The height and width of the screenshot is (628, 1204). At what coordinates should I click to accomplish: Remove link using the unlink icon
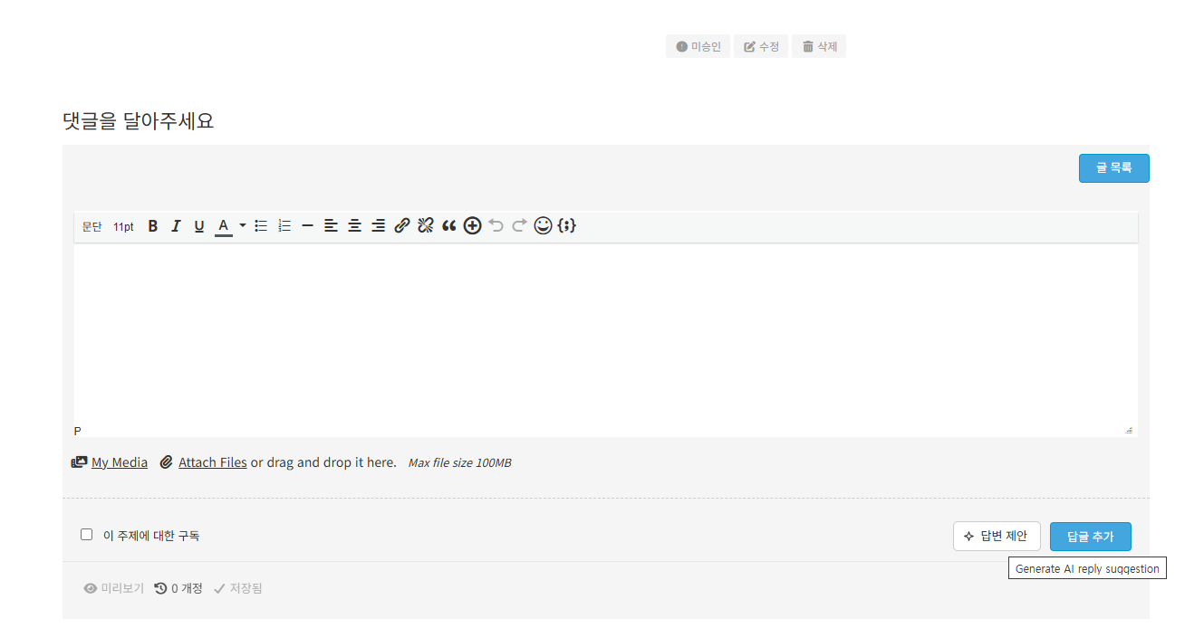pos(426,226)
